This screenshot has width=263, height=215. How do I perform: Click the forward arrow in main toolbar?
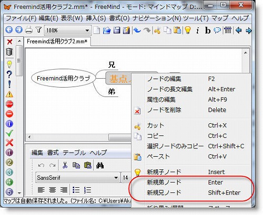(x=19, y=30)
